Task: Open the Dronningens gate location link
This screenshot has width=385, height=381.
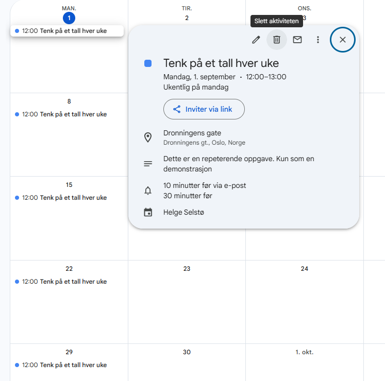Action: pyautogui.click(x=192, y=133)
